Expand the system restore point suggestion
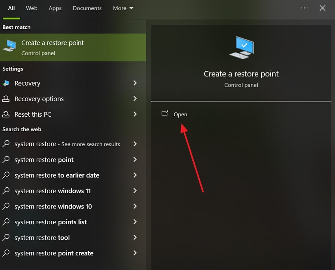 click(135, 160)
